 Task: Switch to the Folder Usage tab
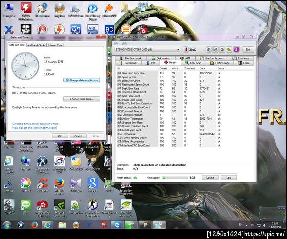tap(220, 63)
